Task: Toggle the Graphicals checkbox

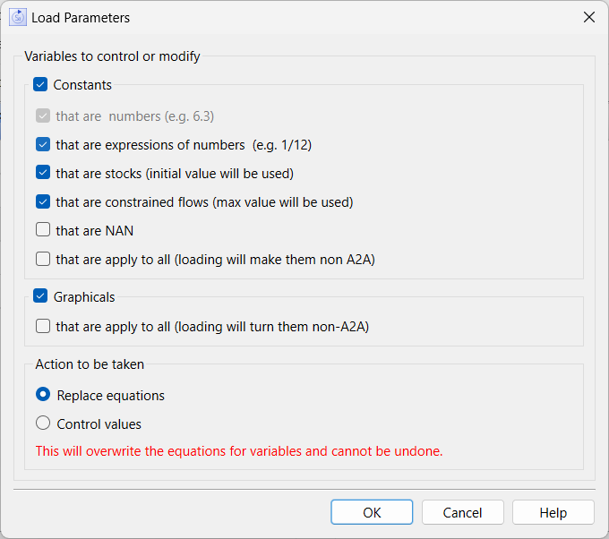Action: pyautogui.click(x=40, y=296)
